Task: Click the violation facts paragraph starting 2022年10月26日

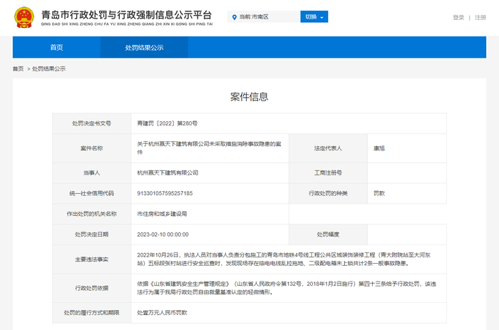Action: [284, 259]
